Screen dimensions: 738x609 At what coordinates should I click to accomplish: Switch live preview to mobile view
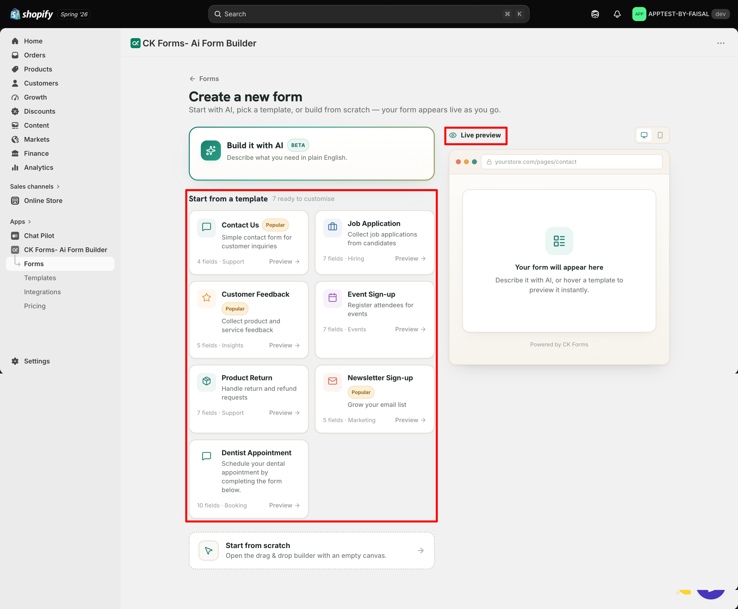pos(660,135)
